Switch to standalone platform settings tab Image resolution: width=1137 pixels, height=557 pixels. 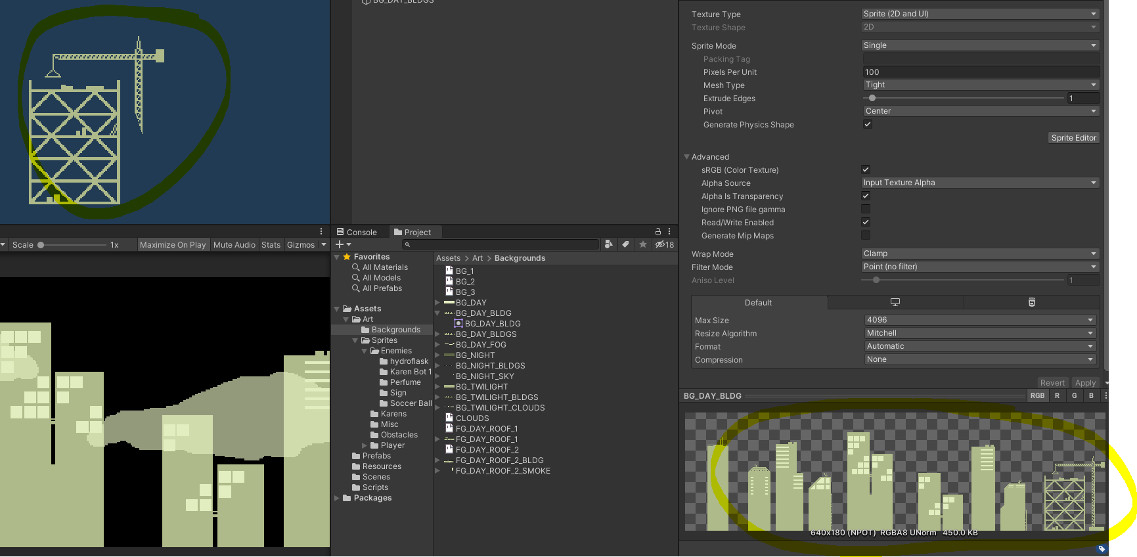click(x=895, y=302)
